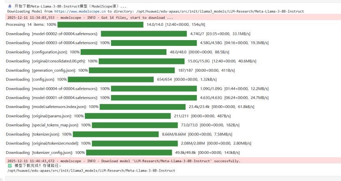
Task: Click the '4.58G/4.58G [04:16<00:00, 19.3MB/s]' stats
Action: pyautogui.click(x=234, y=43)
